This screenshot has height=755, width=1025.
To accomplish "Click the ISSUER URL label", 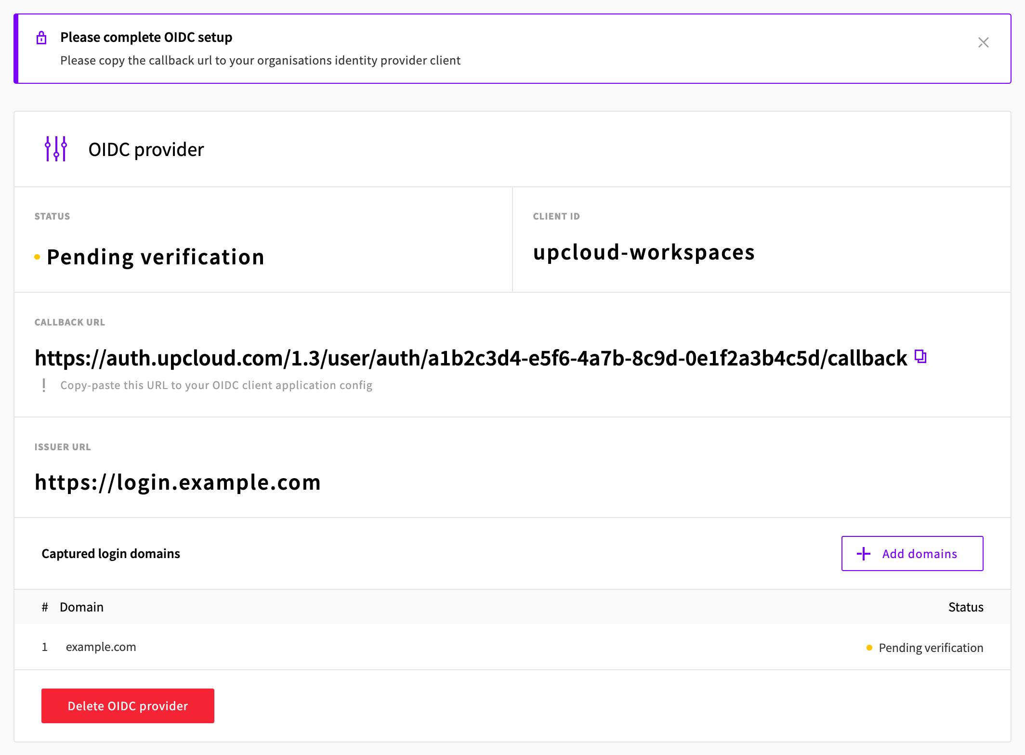I will pos(63,447).
